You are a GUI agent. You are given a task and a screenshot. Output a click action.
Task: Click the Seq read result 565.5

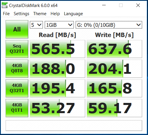point(58,49)
